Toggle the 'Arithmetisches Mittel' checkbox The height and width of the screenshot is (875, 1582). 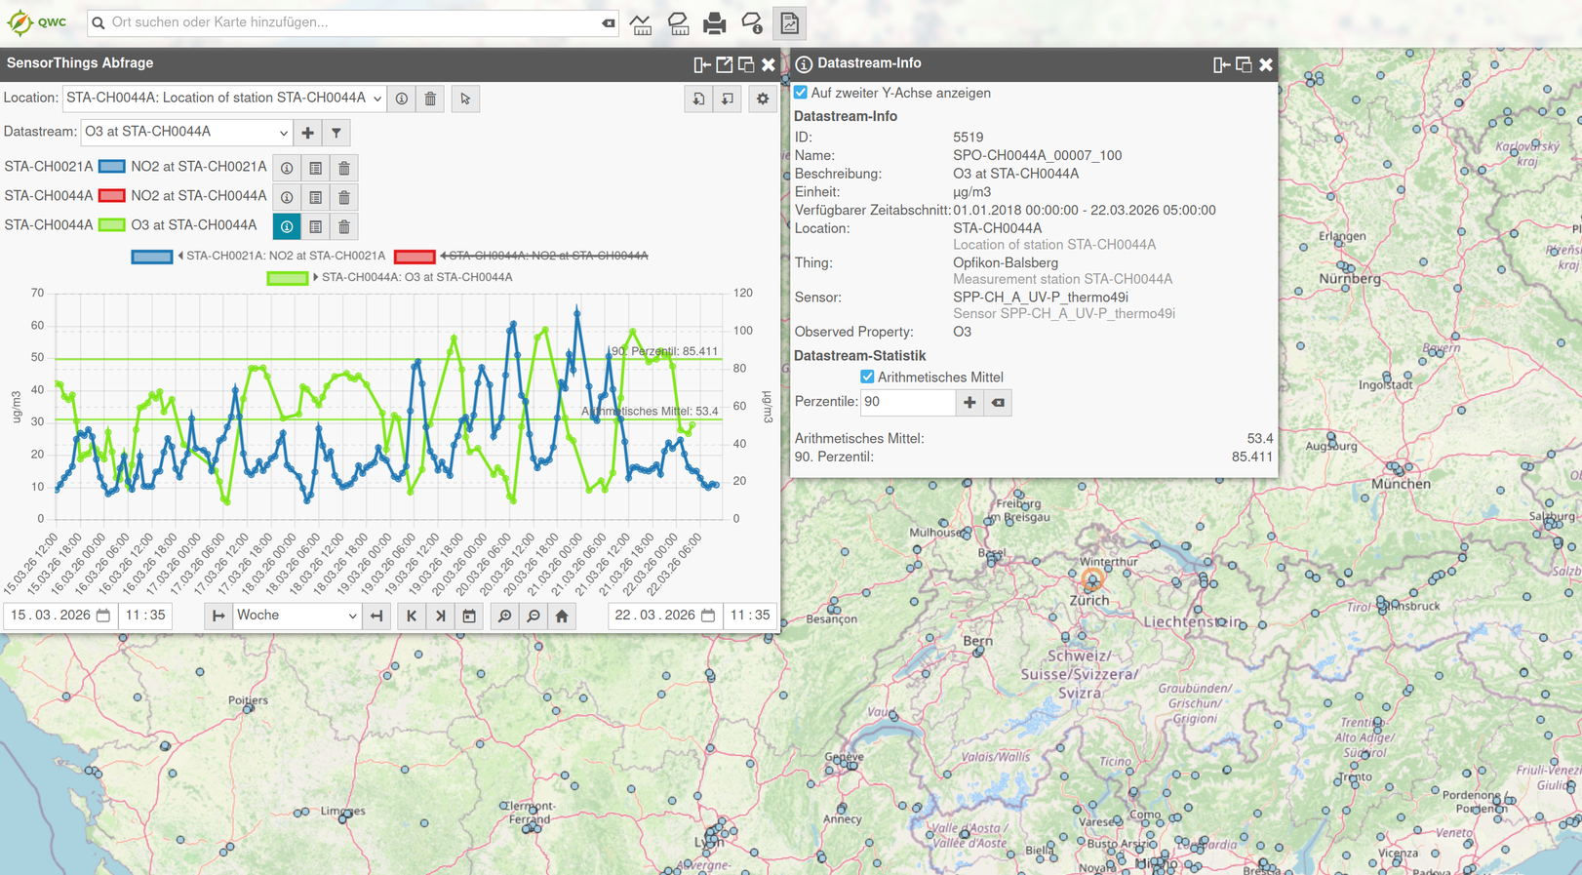[867, 378]
